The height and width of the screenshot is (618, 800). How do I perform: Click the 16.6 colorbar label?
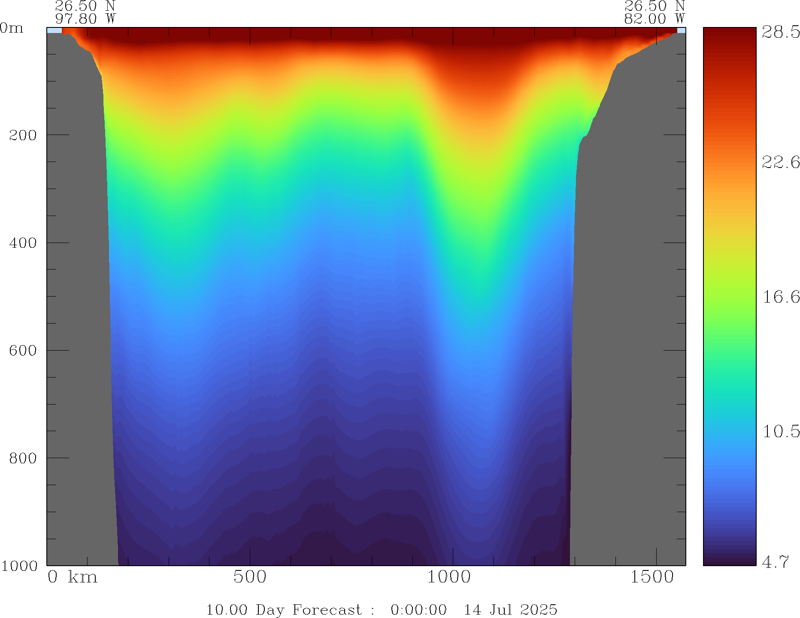780,297
